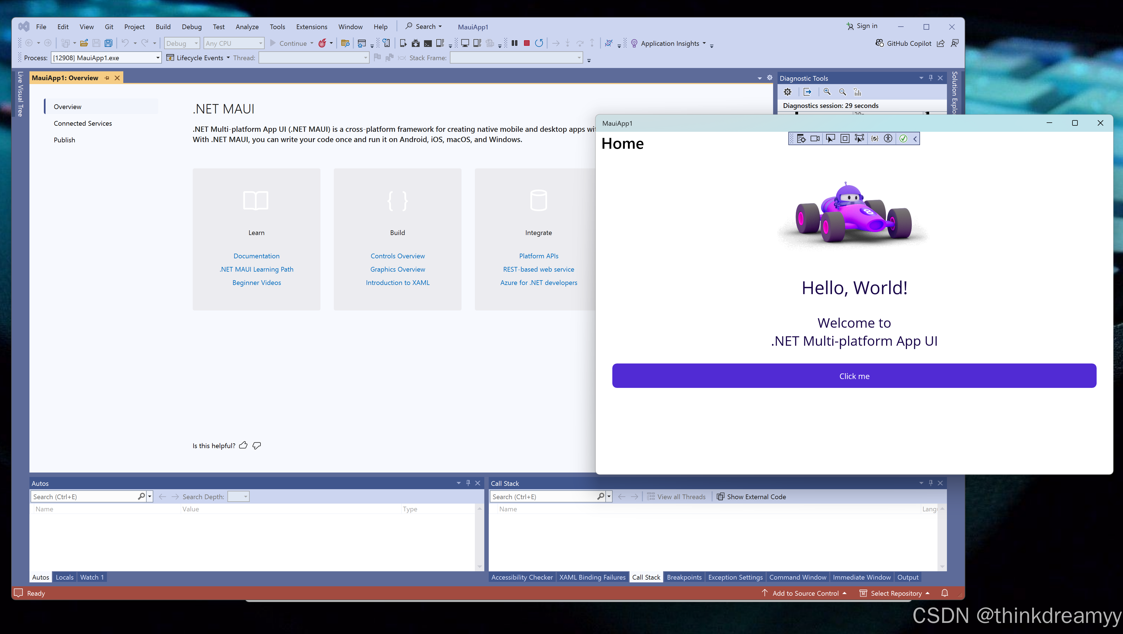Restart the debug session
This screenshot has height=634, width=1123.
click(539, 43)
